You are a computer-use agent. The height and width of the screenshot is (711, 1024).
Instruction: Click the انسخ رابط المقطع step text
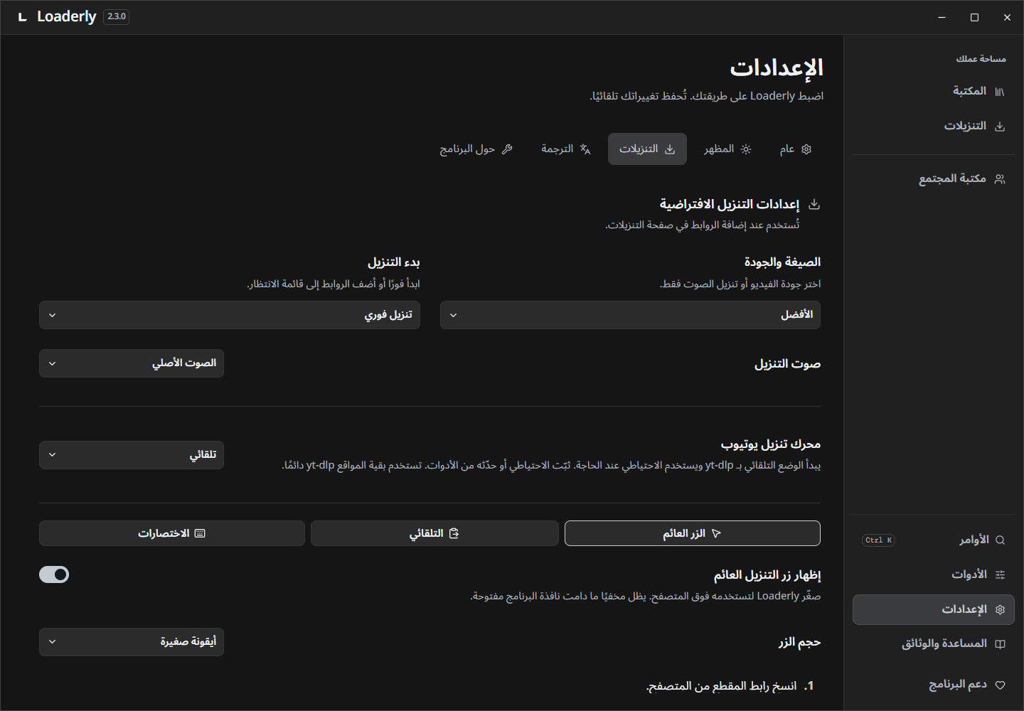[721, 686]
